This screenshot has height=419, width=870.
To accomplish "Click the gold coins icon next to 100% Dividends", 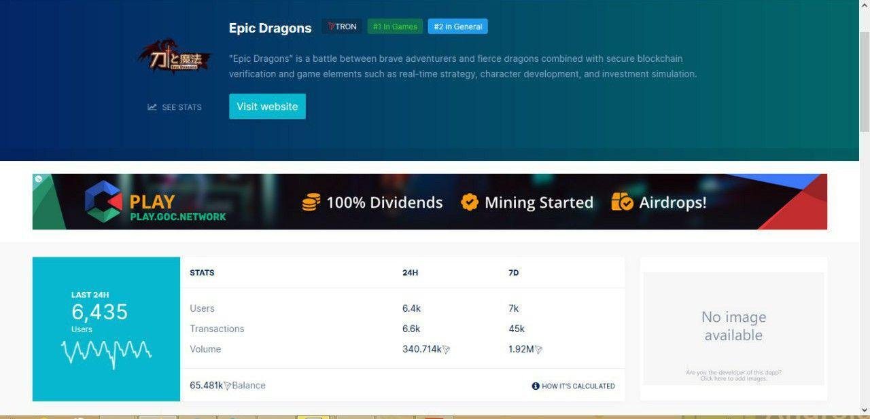I will pos(311,202).
